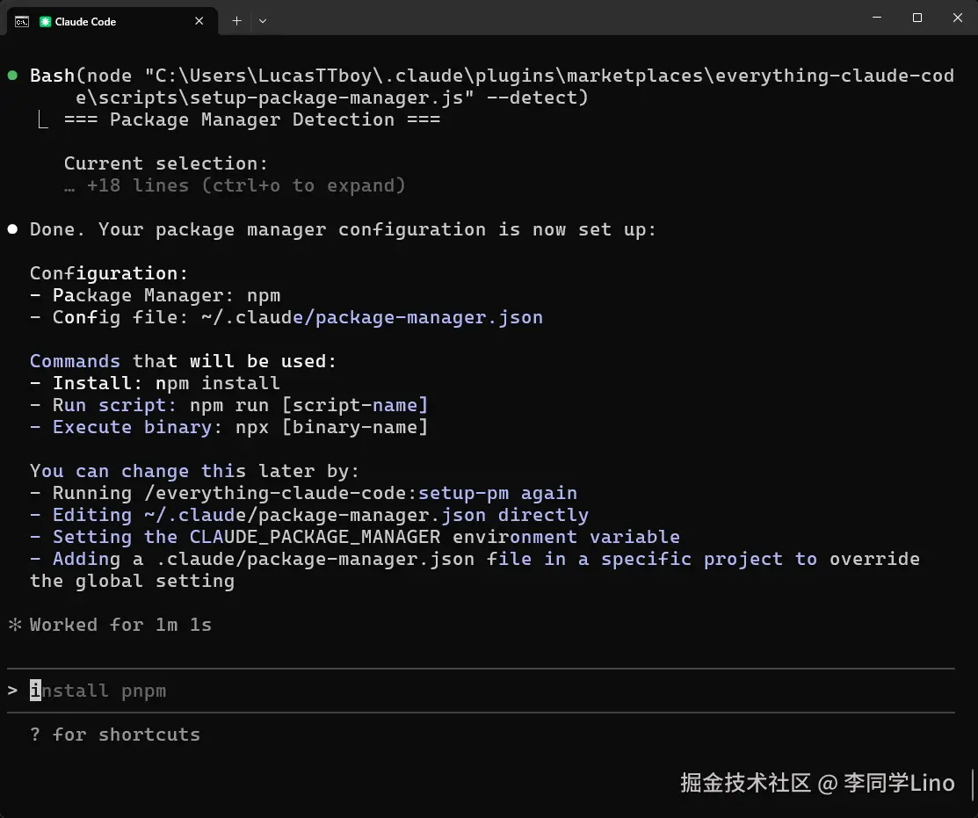Select the Claude Code terminal tab

[x=112, y=21]
